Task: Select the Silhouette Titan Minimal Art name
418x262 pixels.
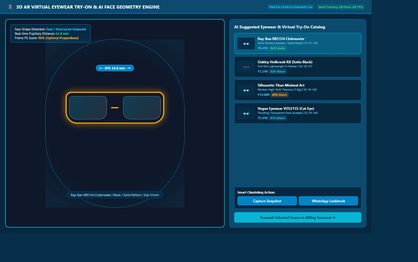Action: (x=281, y=85)
